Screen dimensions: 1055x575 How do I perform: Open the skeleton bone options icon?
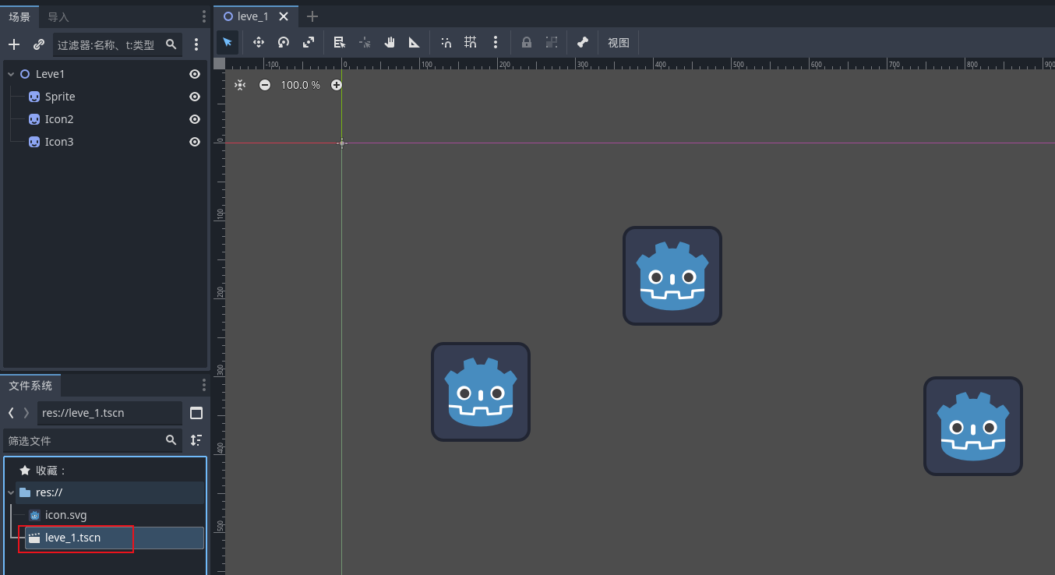[x=582, y=42]
